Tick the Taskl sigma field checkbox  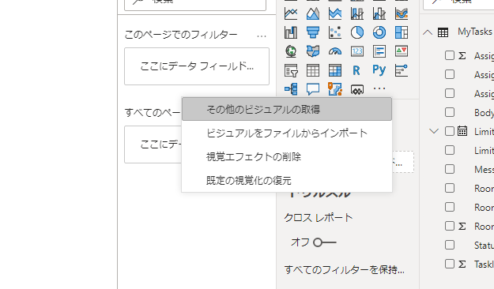coord(450,264)
